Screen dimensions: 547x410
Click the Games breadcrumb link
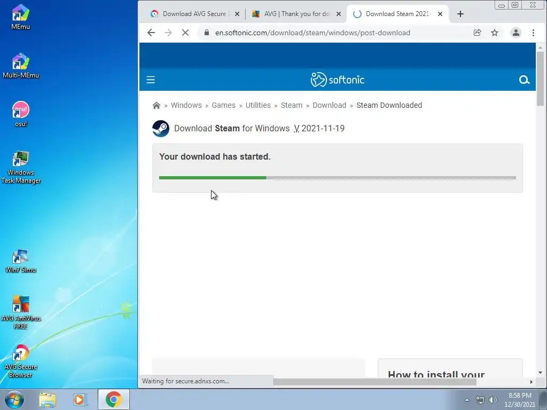click(x=224, y=105)
